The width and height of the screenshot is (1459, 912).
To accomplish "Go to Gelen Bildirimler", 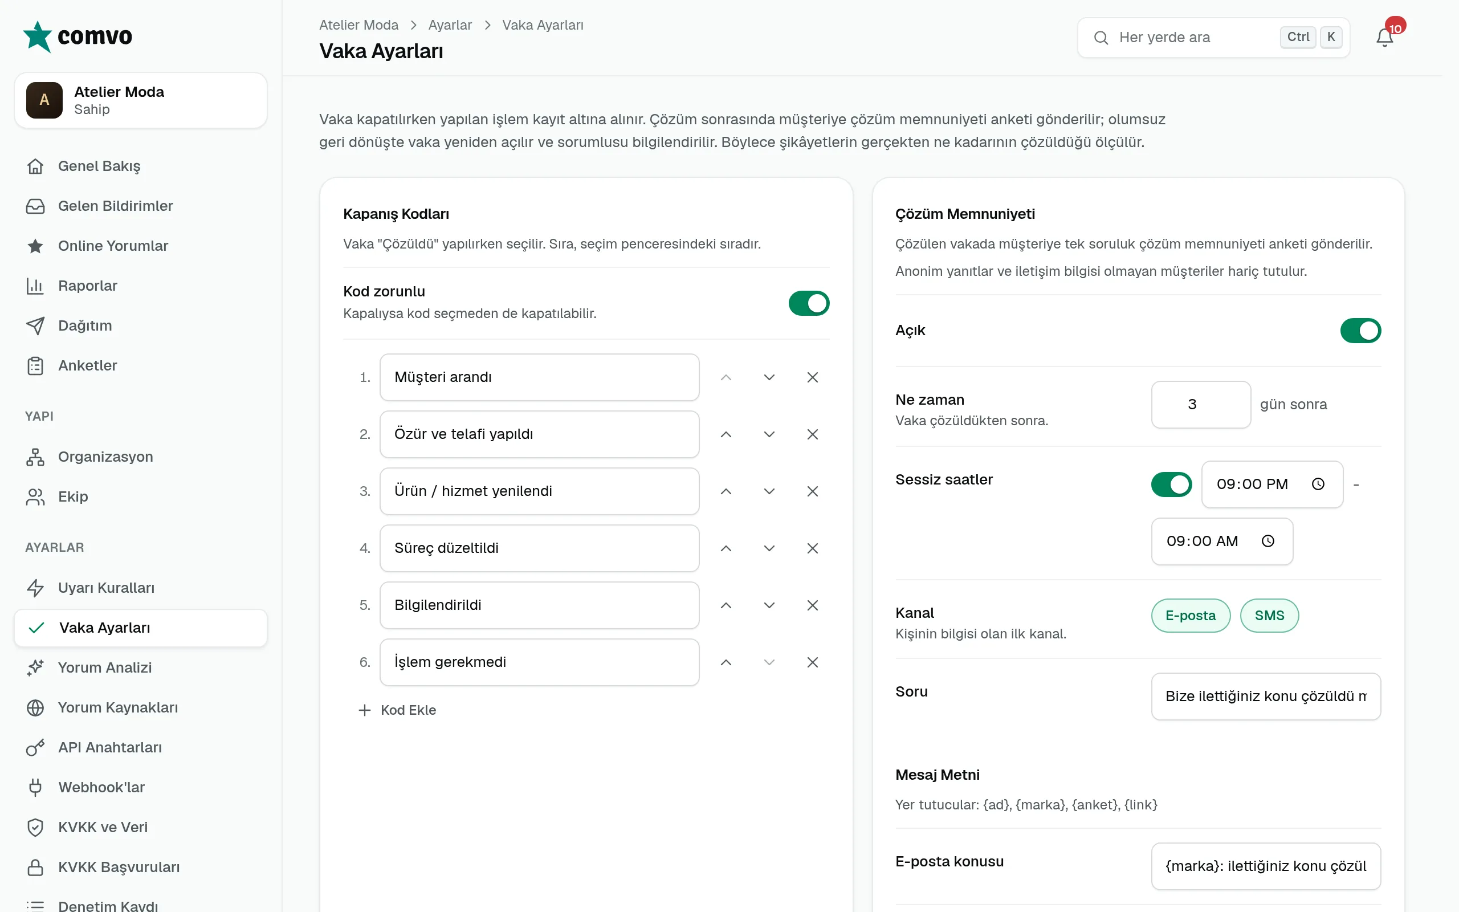I will pos(140,206).
